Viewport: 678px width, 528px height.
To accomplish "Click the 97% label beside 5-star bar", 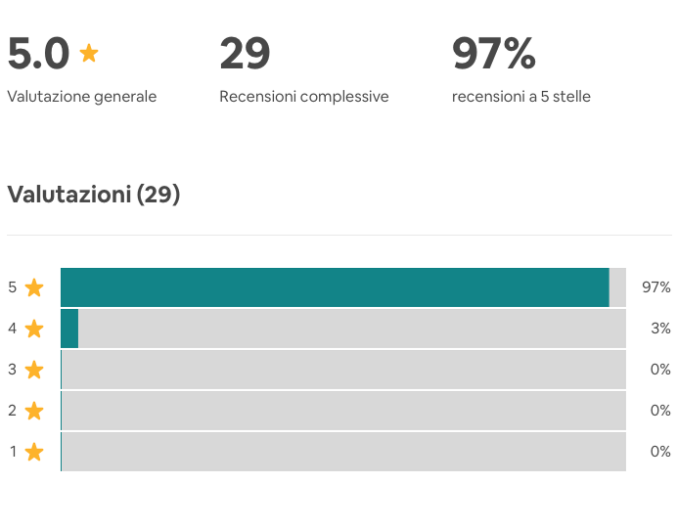I will [655, 287].
